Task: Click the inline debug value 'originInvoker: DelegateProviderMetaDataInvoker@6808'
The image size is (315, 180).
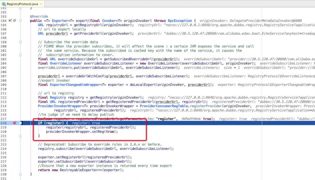Action: (x=251, y=21)
